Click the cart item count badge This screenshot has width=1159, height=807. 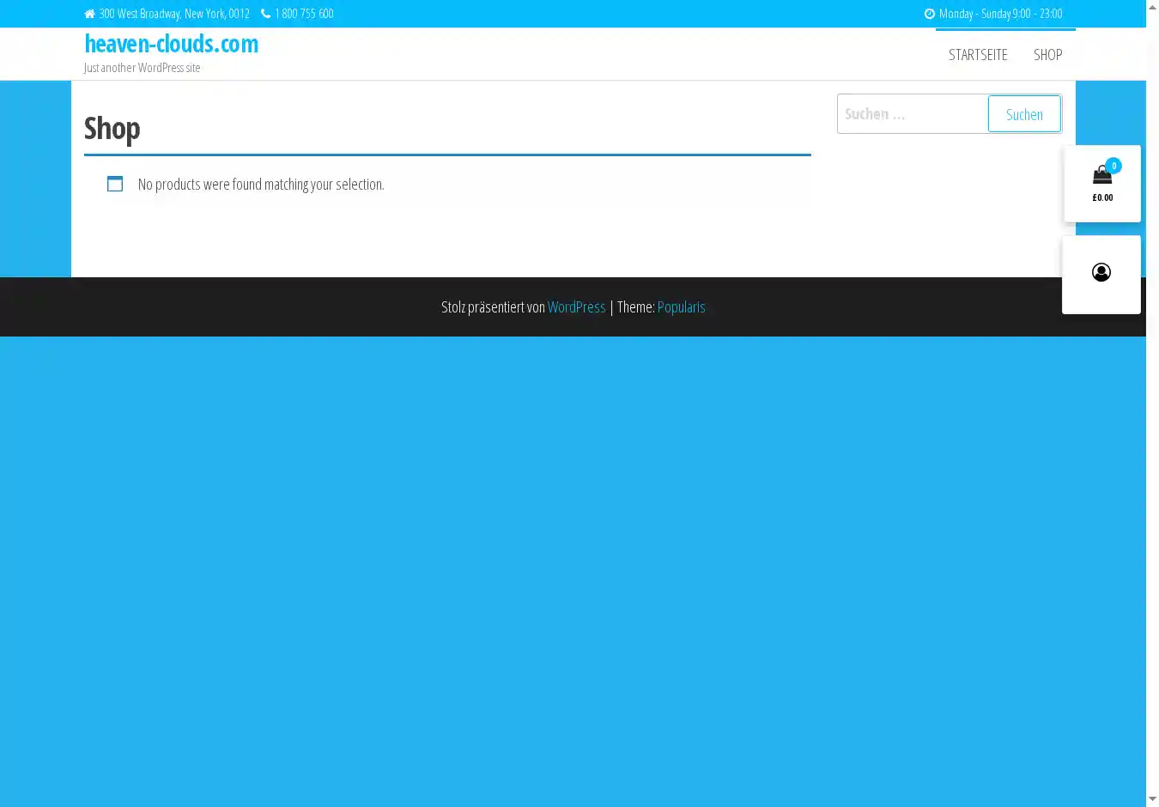click(1113, 166)
